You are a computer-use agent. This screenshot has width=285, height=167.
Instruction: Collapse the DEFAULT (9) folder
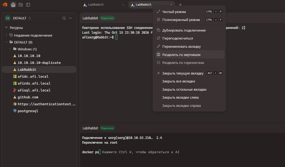click(6, 42)
